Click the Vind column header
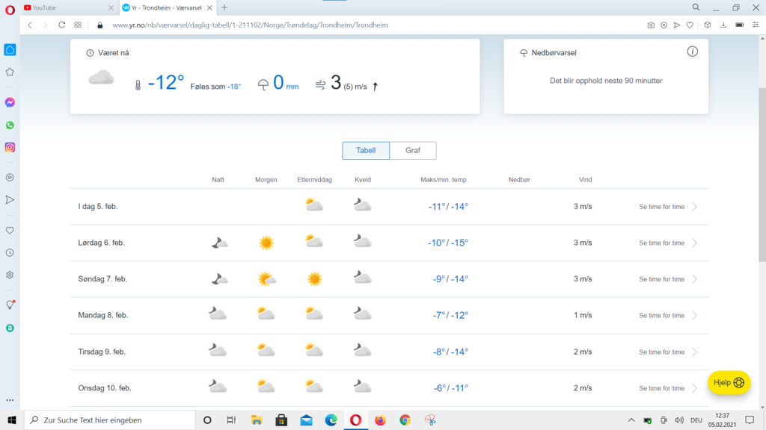The height and width of the screenshot is (430, 766). point(585,179)
